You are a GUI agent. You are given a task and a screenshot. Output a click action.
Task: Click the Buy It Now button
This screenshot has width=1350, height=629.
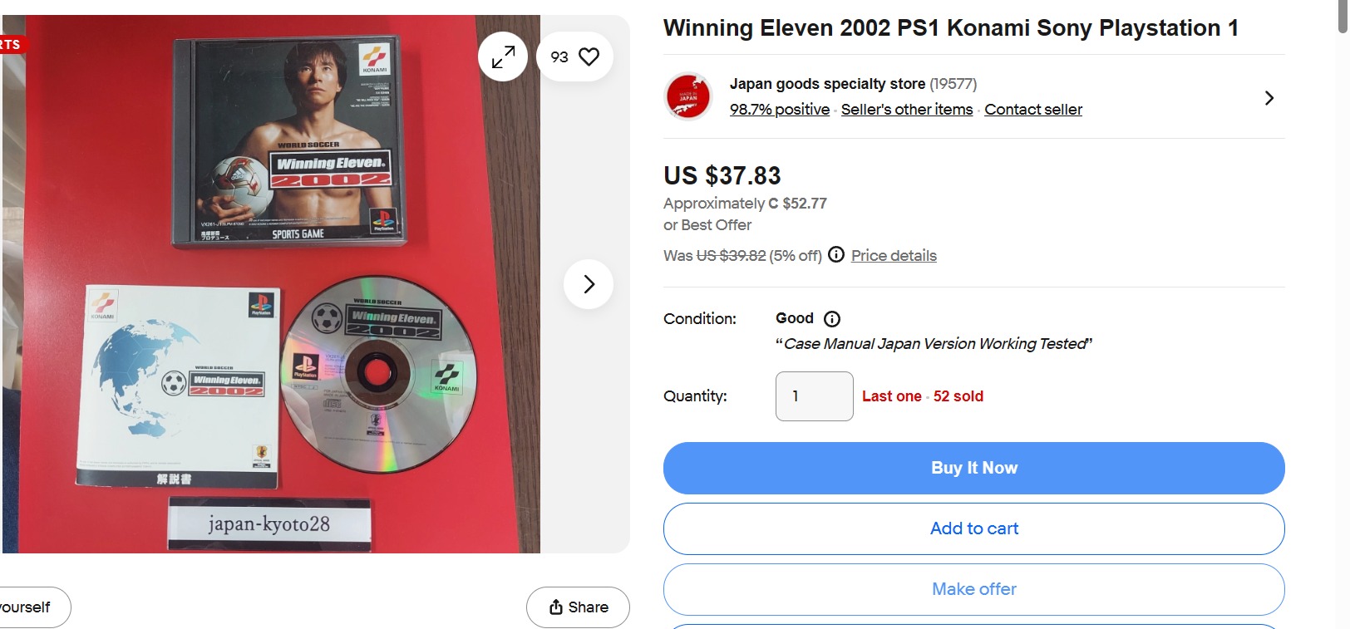point(974,468)
